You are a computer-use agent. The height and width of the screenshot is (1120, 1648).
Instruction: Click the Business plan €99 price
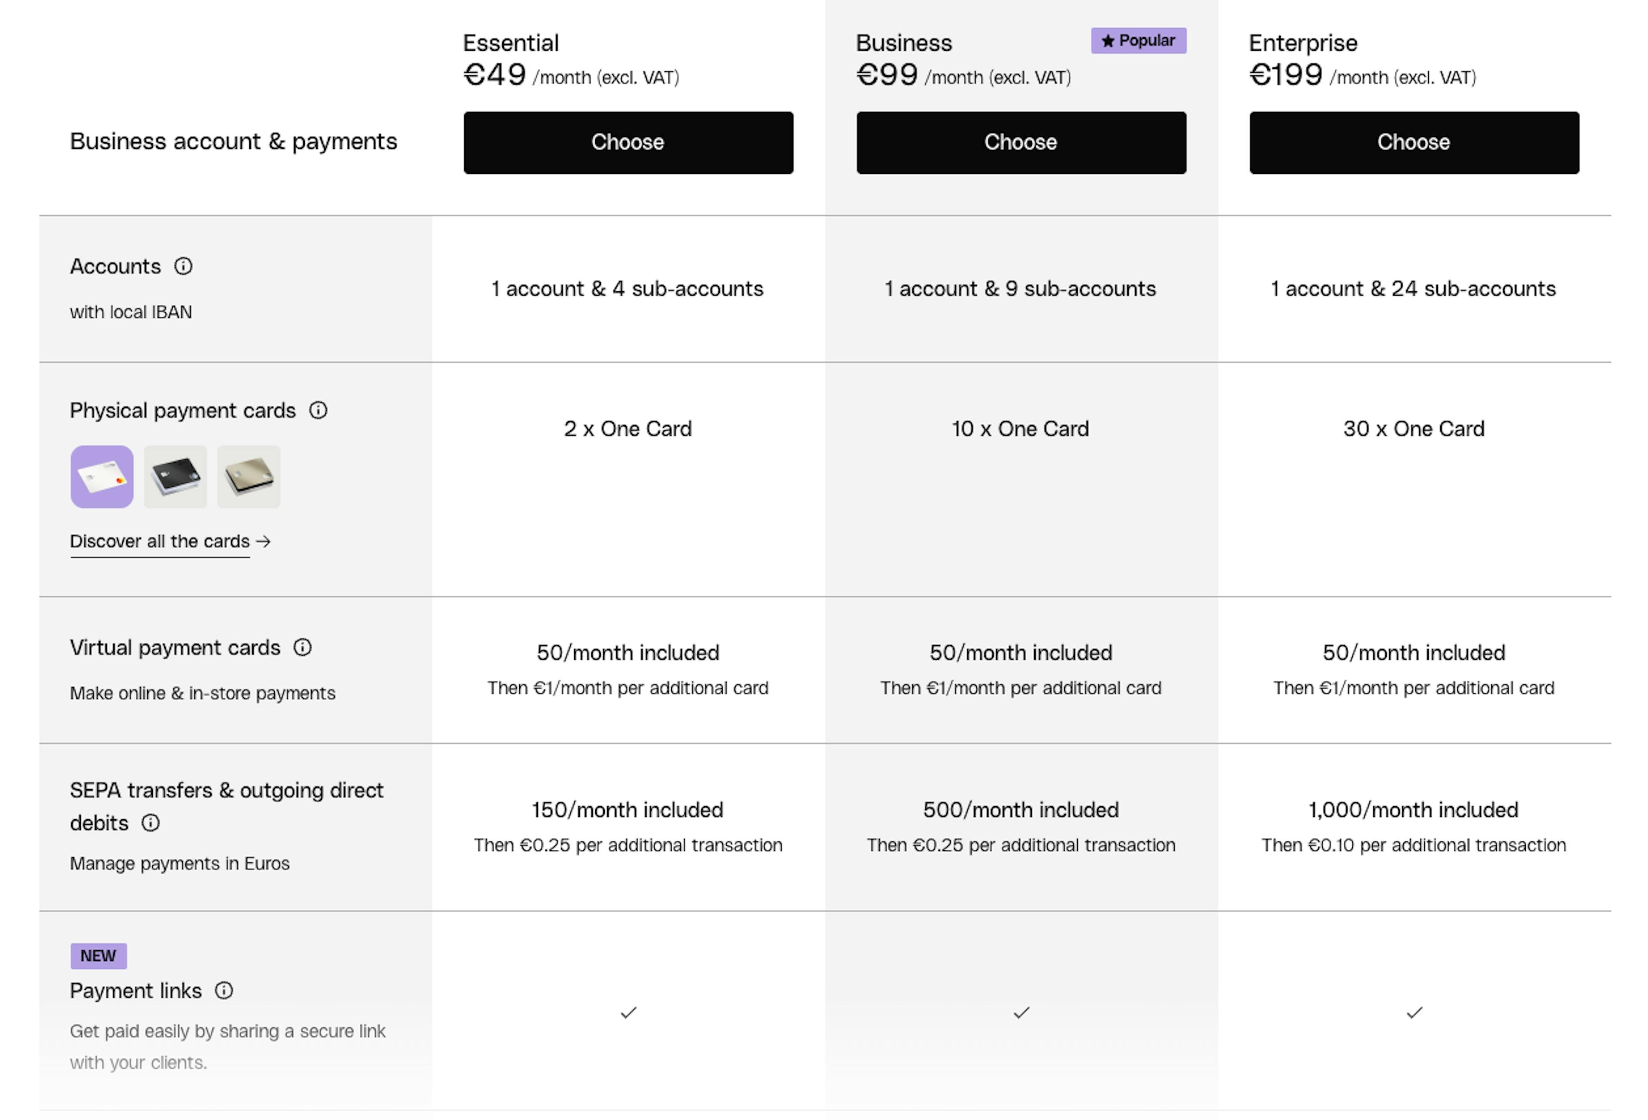887,75
